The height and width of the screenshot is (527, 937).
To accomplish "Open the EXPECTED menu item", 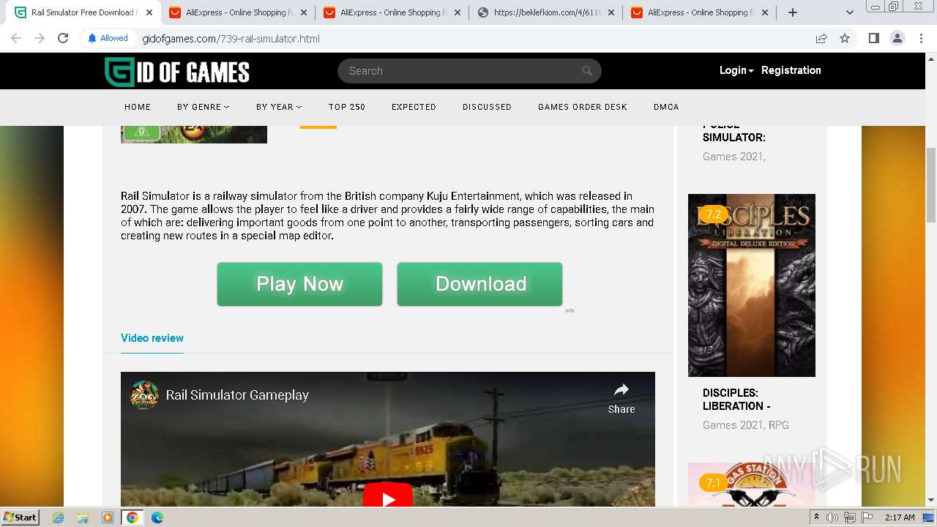I will (x=414, y=107).
